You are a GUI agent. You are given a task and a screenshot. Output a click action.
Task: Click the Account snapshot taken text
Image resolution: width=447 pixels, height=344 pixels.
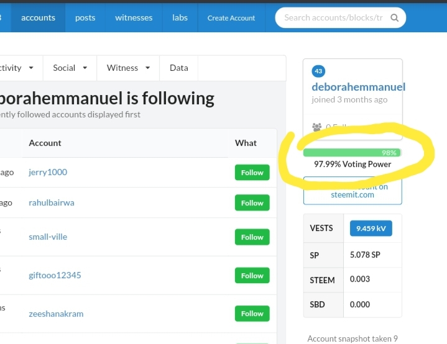click(353, 338)
